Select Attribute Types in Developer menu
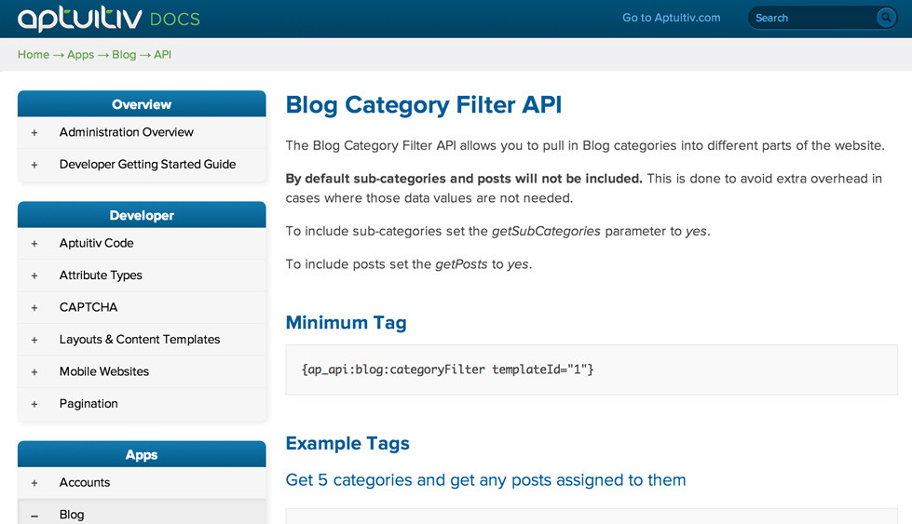This screenshot has height=524, width=912. (x=101, y=275)
